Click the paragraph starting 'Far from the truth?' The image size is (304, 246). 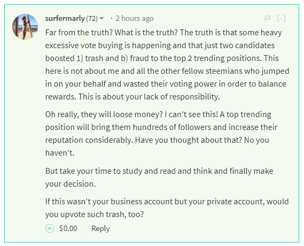pyautogui.click(x=167, y=65)
